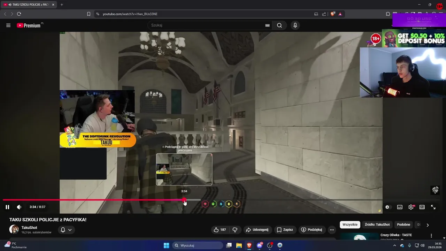View site information icon in address bar
The height and width of the screenshot is (251, 446).
pos(98,14)
